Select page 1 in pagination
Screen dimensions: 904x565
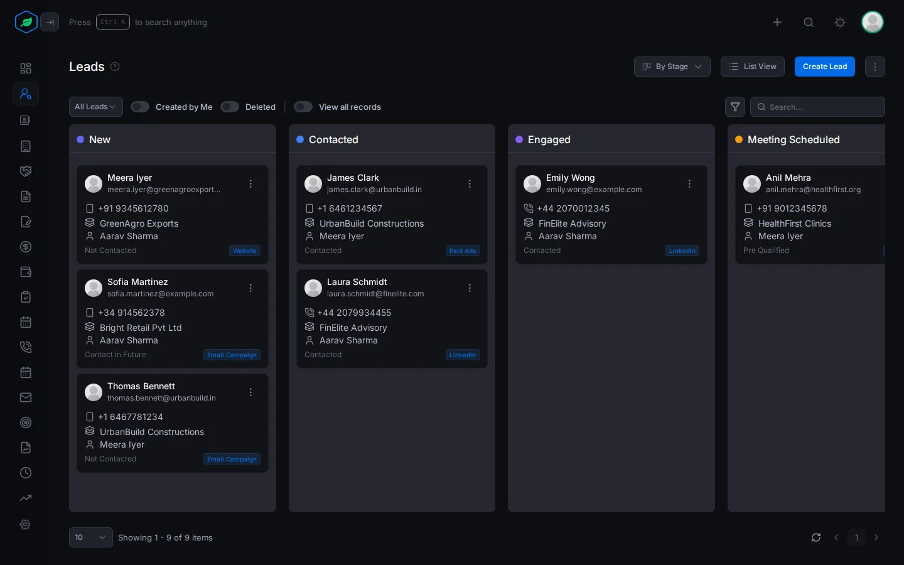point(856,537)
